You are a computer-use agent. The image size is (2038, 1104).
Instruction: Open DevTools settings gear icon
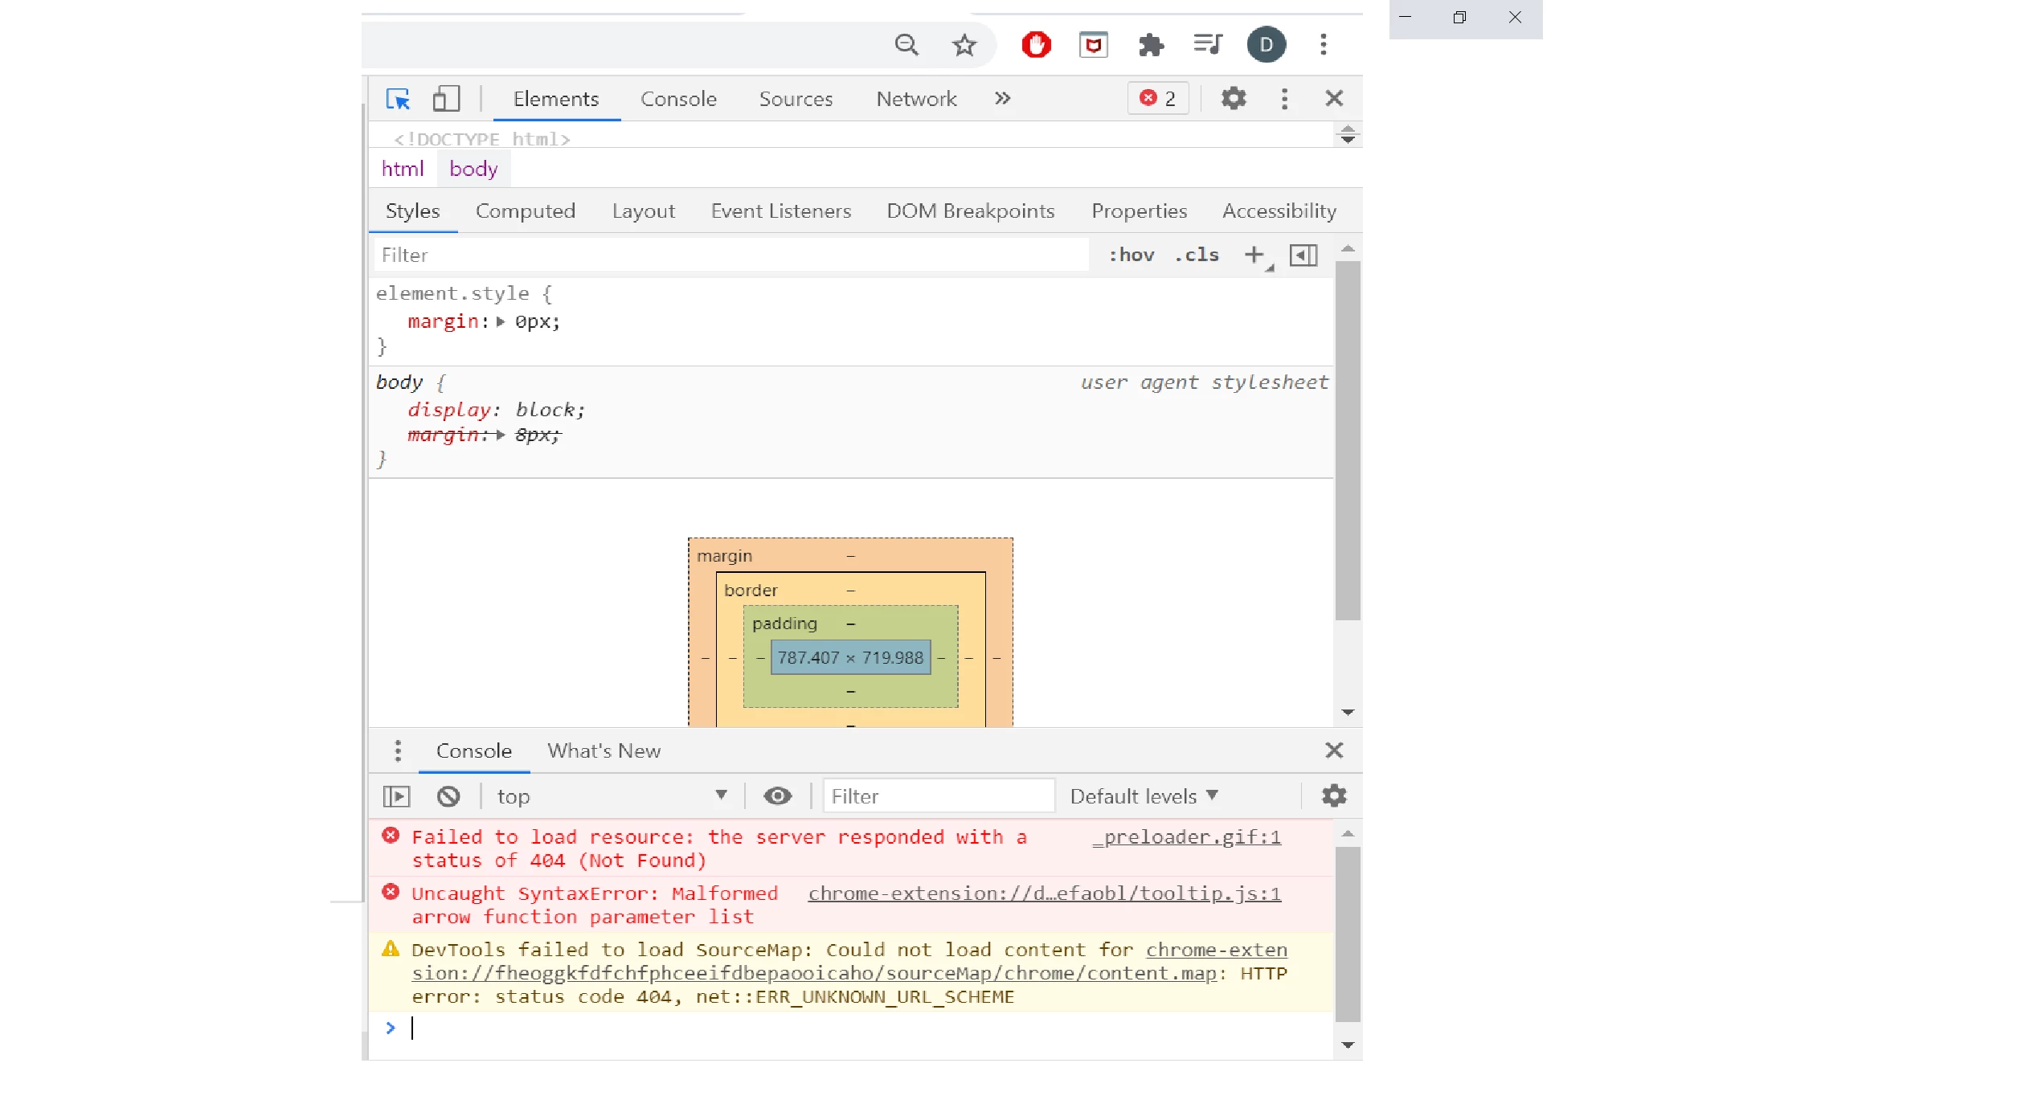[1233, 99]
